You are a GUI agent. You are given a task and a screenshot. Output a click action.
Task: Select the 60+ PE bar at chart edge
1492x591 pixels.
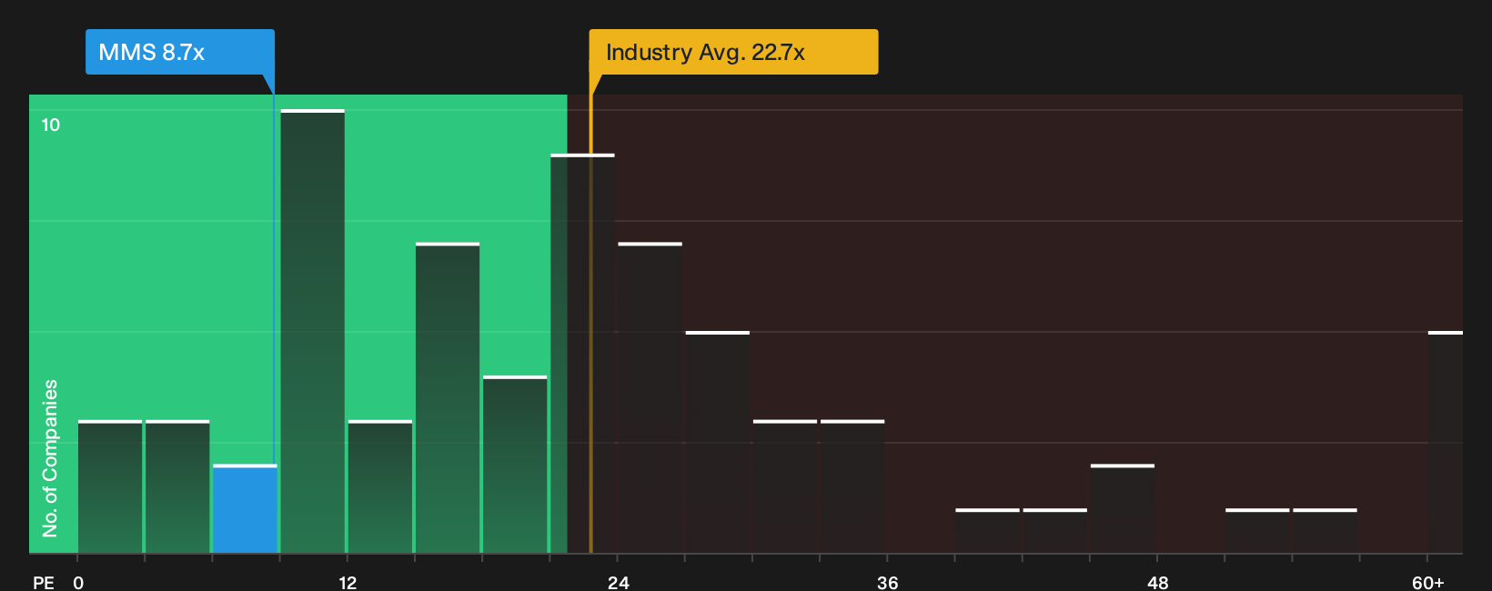coord(1445,442)
